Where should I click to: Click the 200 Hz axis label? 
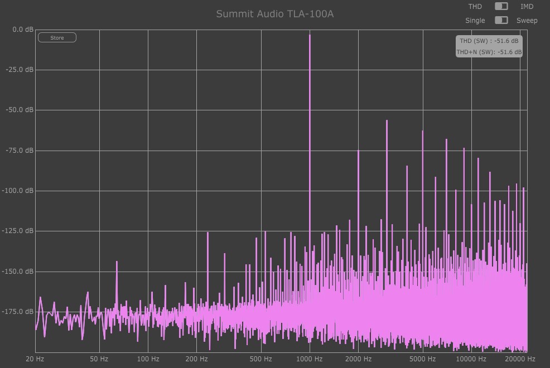[x=196, y=359]
